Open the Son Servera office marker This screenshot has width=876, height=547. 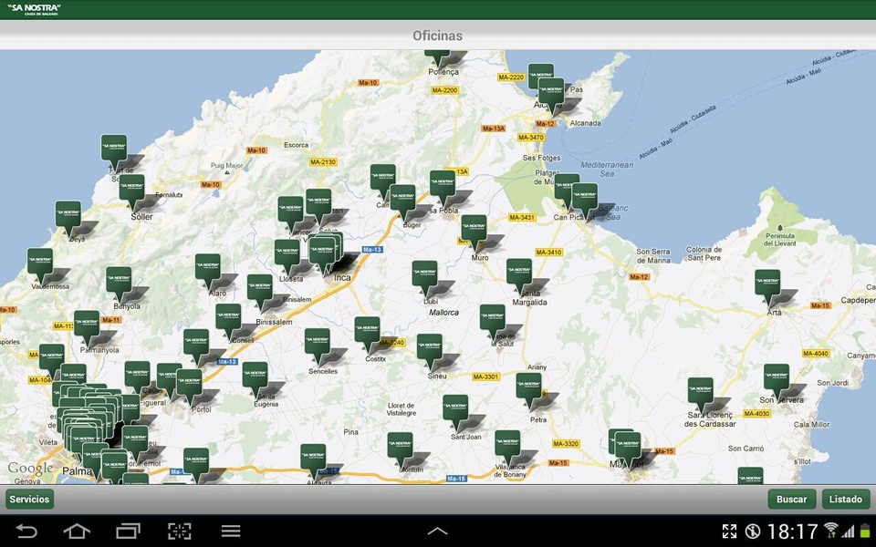pyautogui.click(x=777, y=381)
